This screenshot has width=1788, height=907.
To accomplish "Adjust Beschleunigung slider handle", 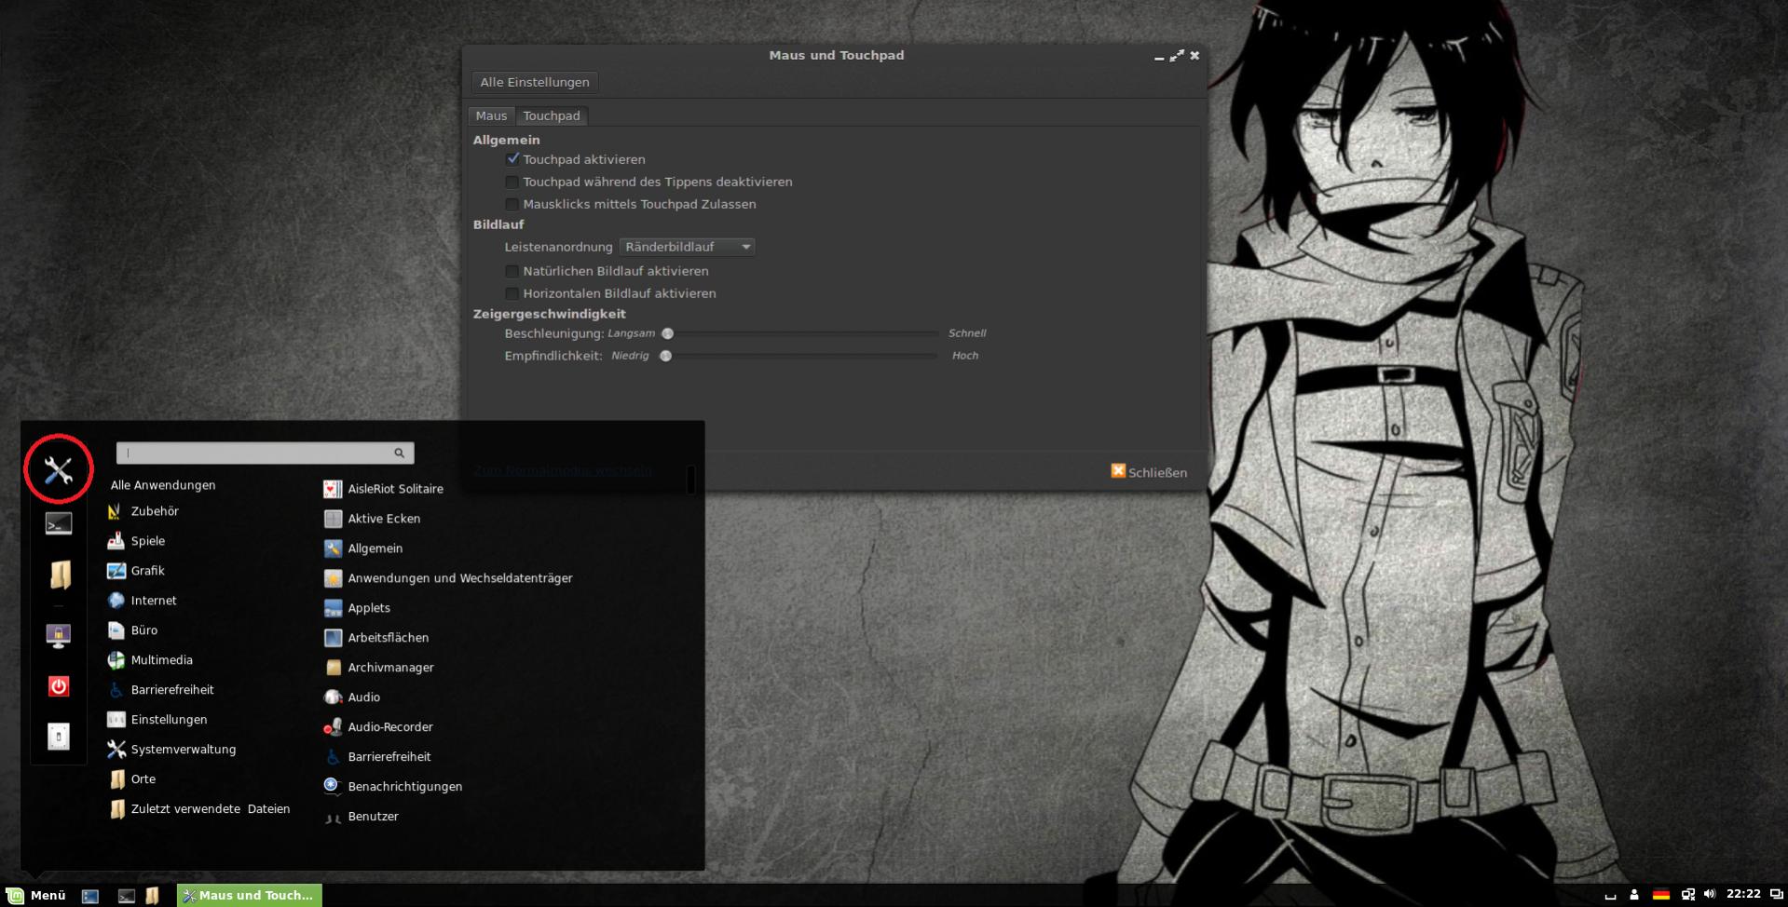I will point(667,333).
